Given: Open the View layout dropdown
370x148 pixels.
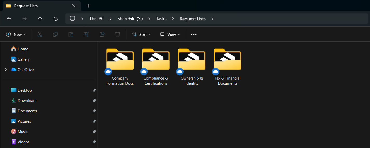Looking at the screenshot, I should tap(170, 34).
